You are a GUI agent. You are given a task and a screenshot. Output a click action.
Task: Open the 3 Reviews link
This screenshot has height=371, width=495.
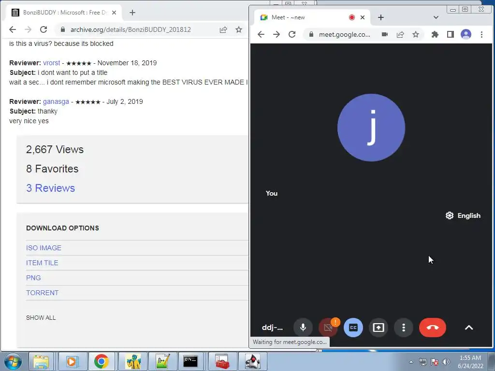(x=50, y=188)
